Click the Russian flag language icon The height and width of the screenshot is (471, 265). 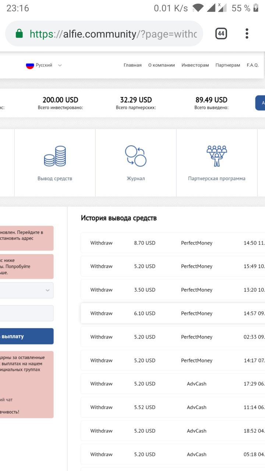(x=30, y=65)
